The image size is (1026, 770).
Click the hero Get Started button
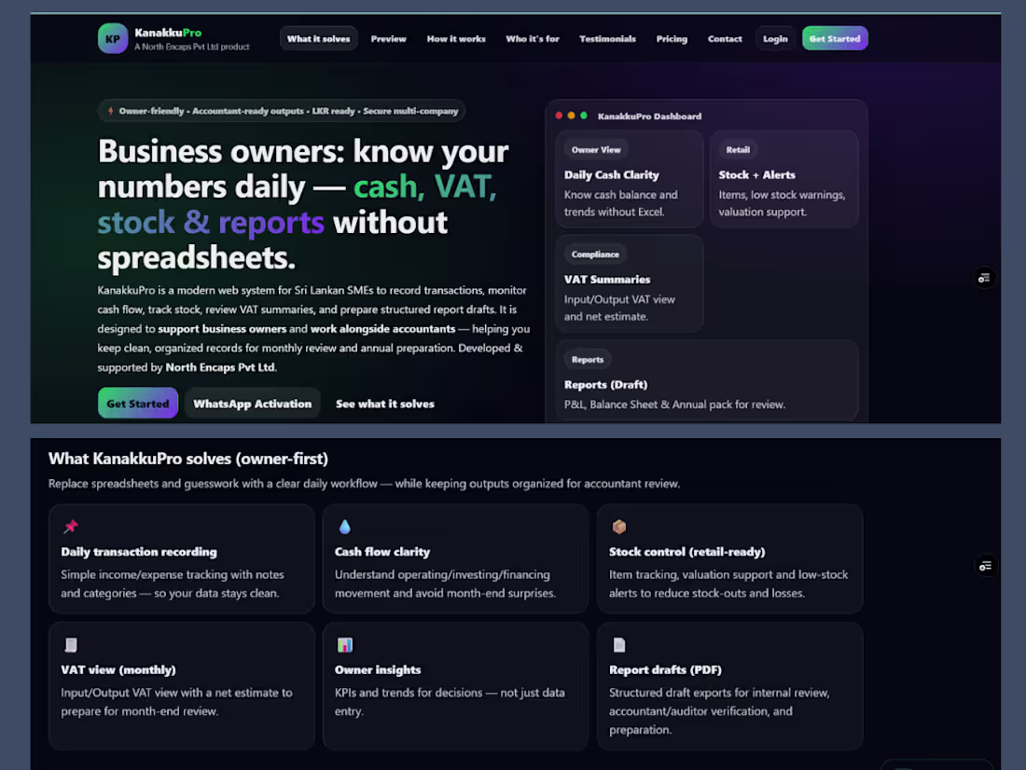[x=138, y=404]
